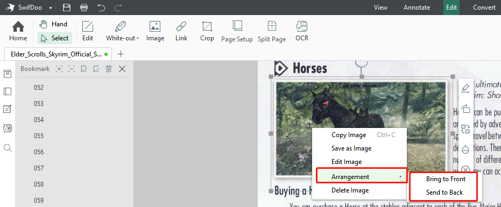Select the Crop tool
Image resolution: width=501 pixels, height=207 pixels.
(207, 31)
